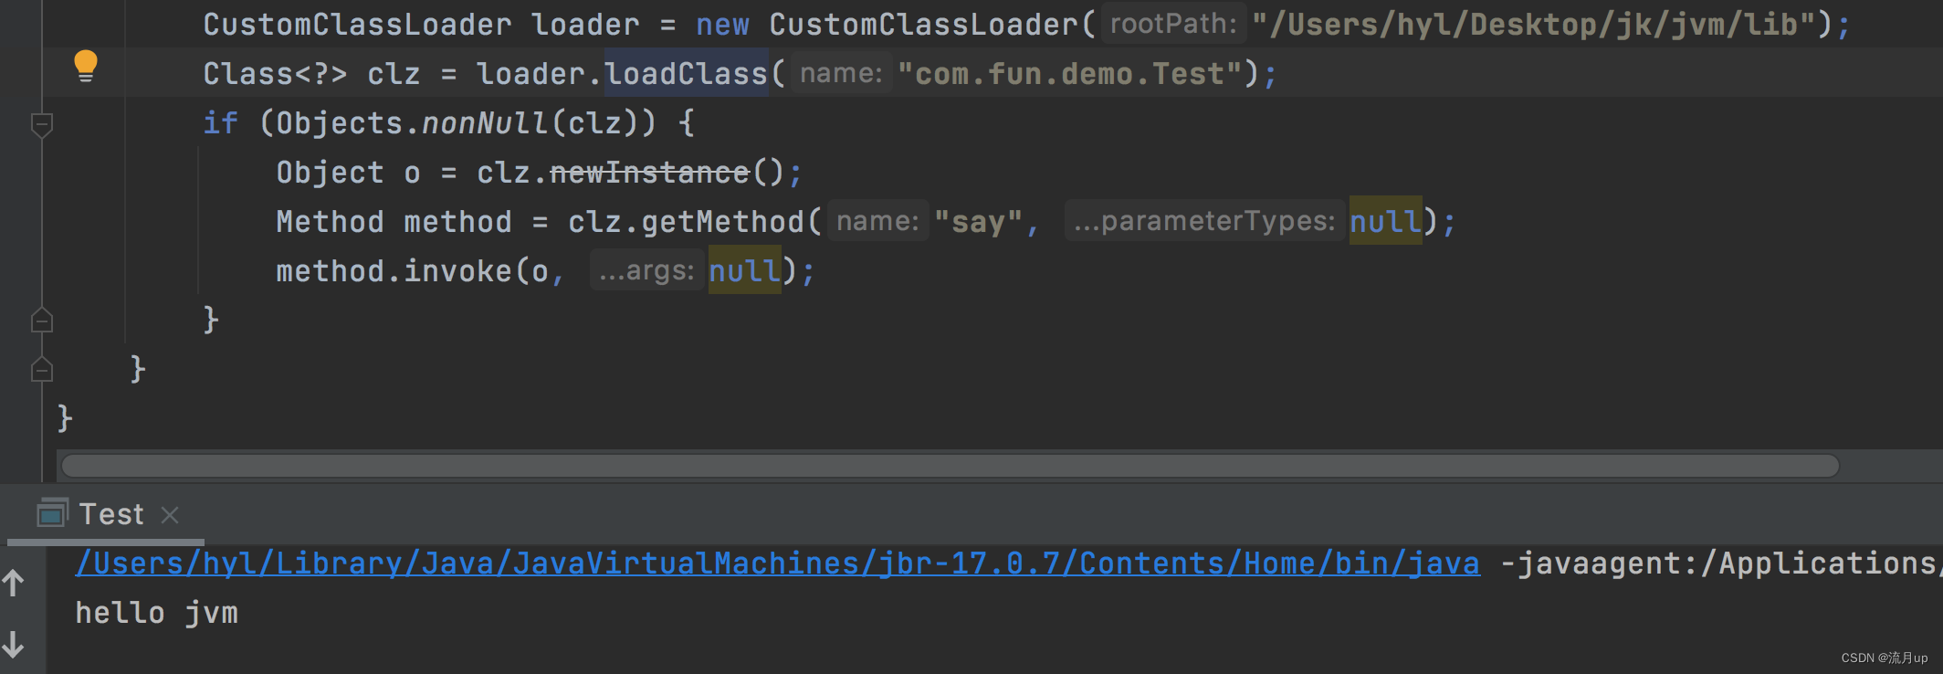Click the Test tab window icon
This screenshot has height=674, width=1943.
point(52,513)
